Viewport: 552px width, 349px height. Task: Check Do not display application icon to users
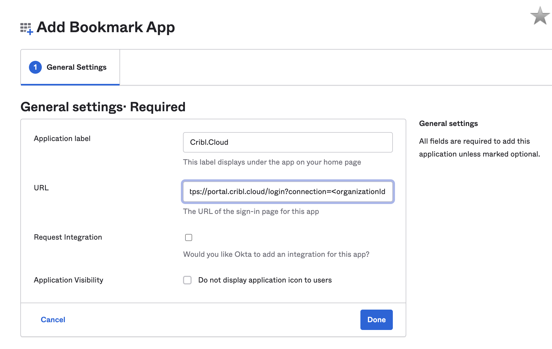point(187,280)
